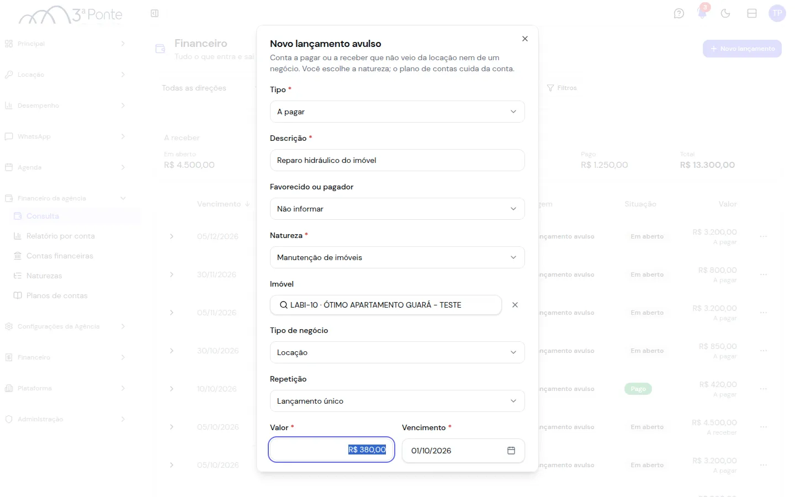The image size is (795, 497).
Task: Toggle dark mode moon icon
Action: pos(725,13)
